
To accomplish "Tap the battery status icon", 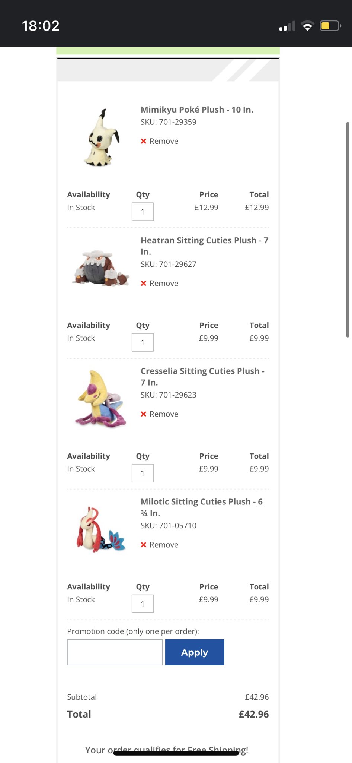I will (330, 26).
